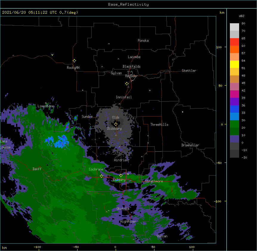Click the Sundre town label
This screenshot has width=257, height=251.
[87, 117]
